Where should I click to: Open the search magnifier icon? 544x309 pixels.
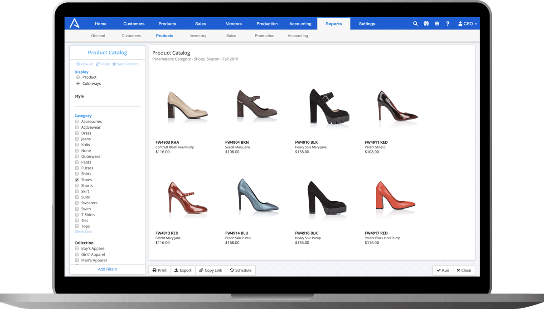click(x=415, y=24)
